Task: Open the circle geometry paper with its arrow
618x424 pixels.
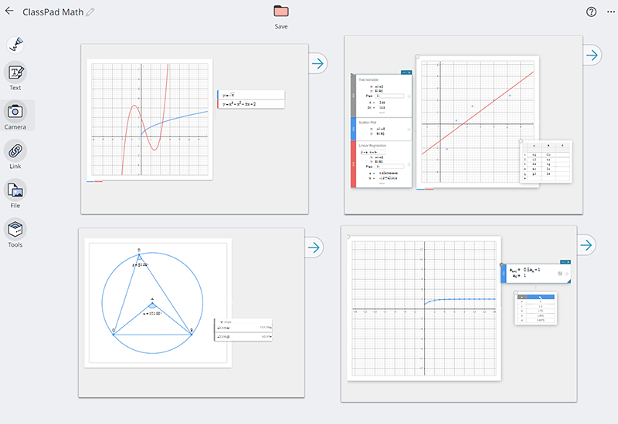Action: point(314,247)
